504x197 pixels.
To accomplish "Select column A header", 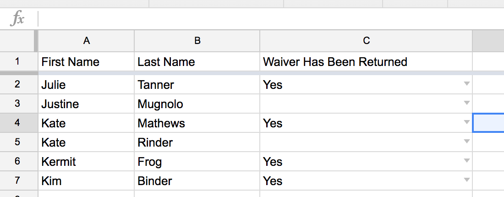I will click(x=86, y=41).
